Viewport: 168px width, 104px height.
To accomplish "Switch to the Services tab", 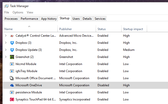I will [100, 19].
